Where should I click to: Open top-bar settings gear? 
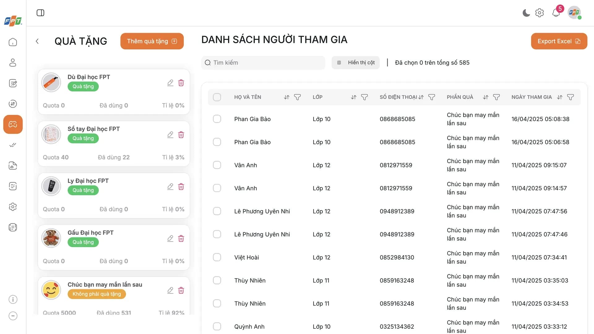540,13
